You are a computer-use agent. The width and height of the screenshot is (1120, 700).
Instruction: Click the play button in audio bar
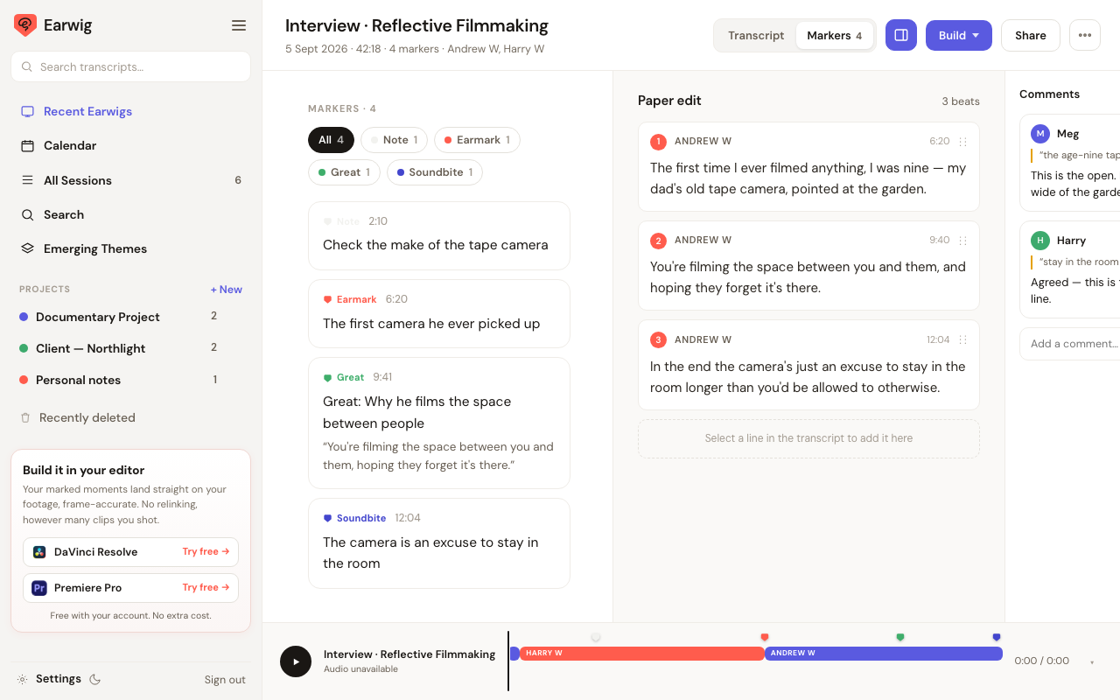296,661
